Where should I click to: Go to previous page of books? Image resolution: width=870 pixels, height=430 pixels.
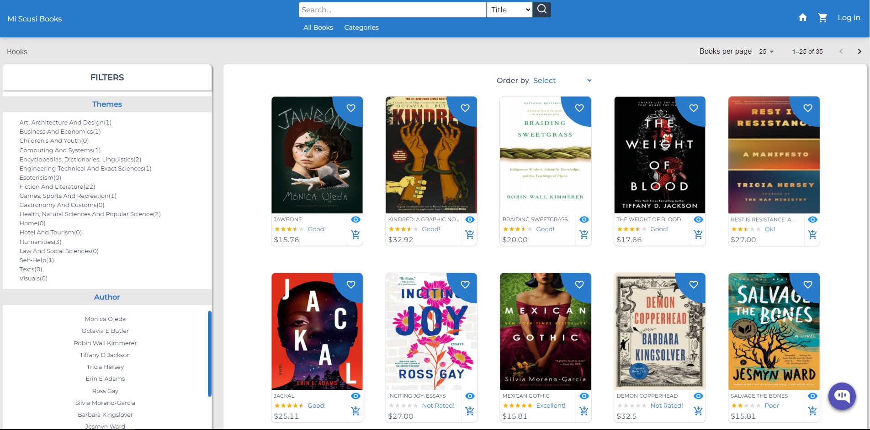841,52
